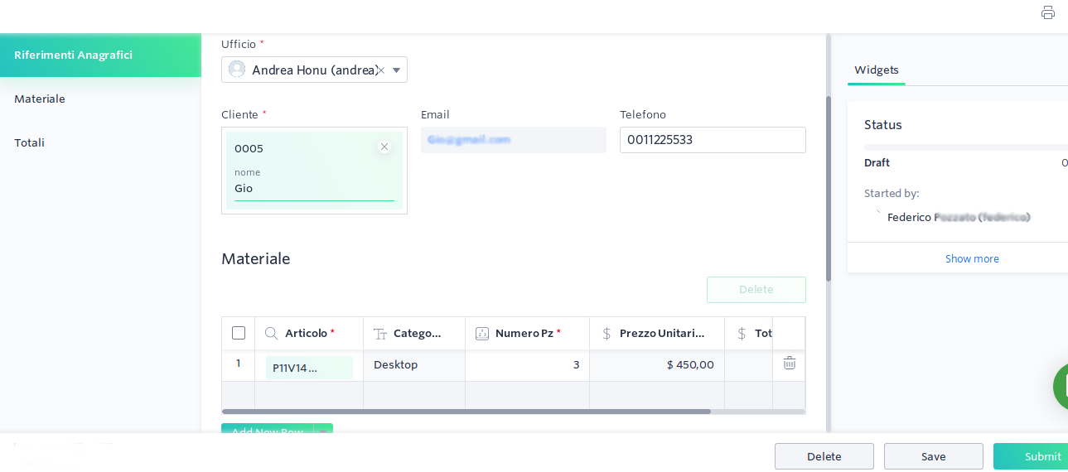Open the Totali section in the sidebar

pos(30,142)
